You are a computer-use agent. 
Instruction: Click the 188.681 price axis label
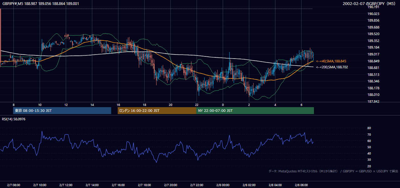click(373, 68)
